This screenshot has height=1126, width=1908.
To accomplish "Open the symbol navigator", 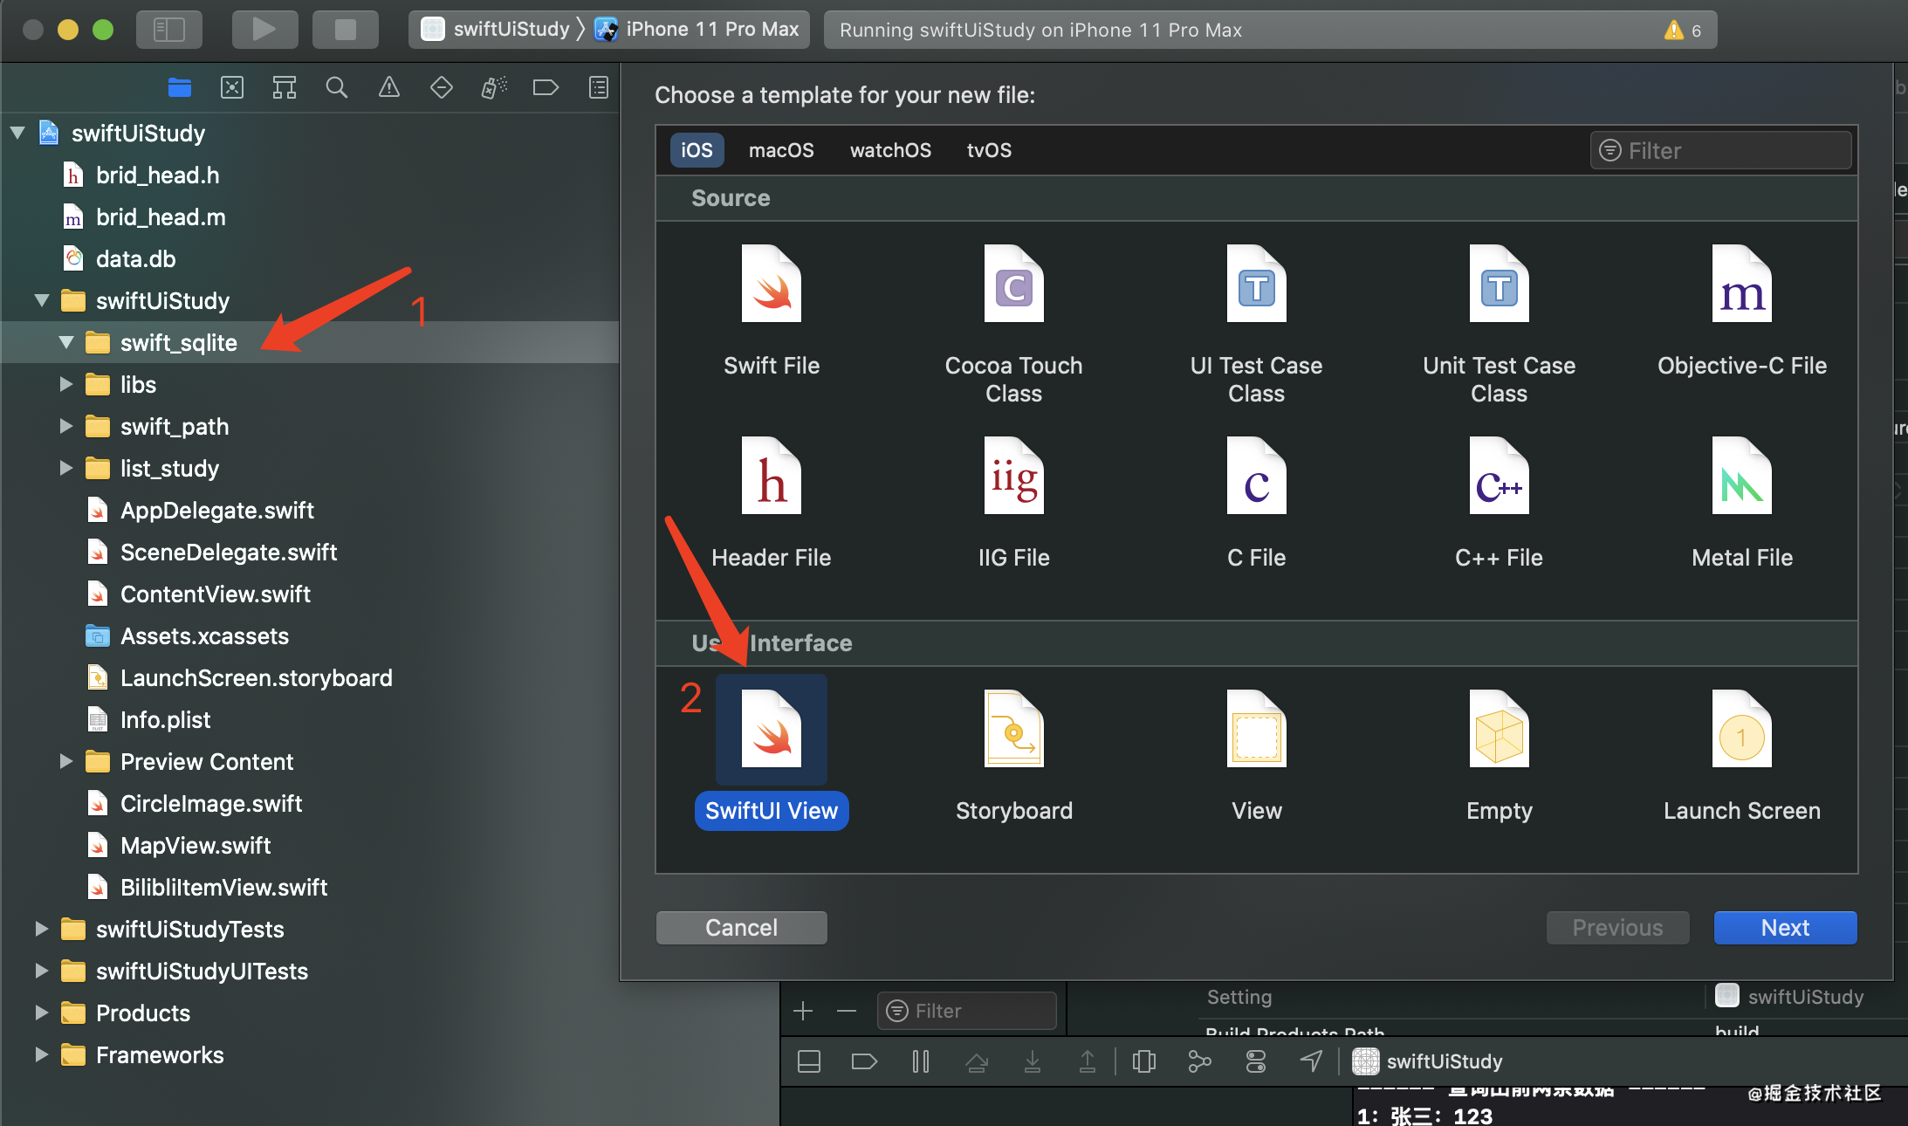I will (x=285, y=87).
